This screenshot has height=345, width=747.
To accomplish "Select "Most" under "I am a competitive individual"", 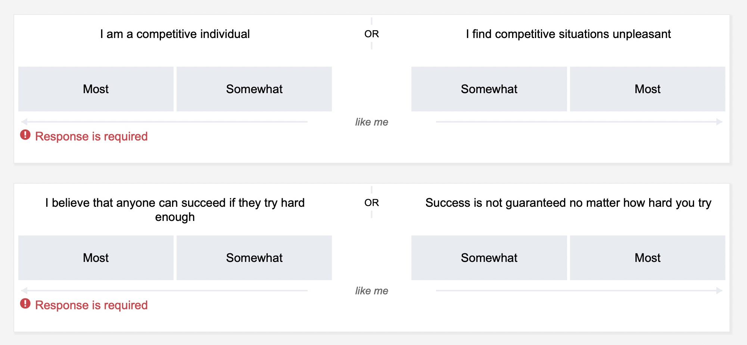I will (x=96, y=89).
